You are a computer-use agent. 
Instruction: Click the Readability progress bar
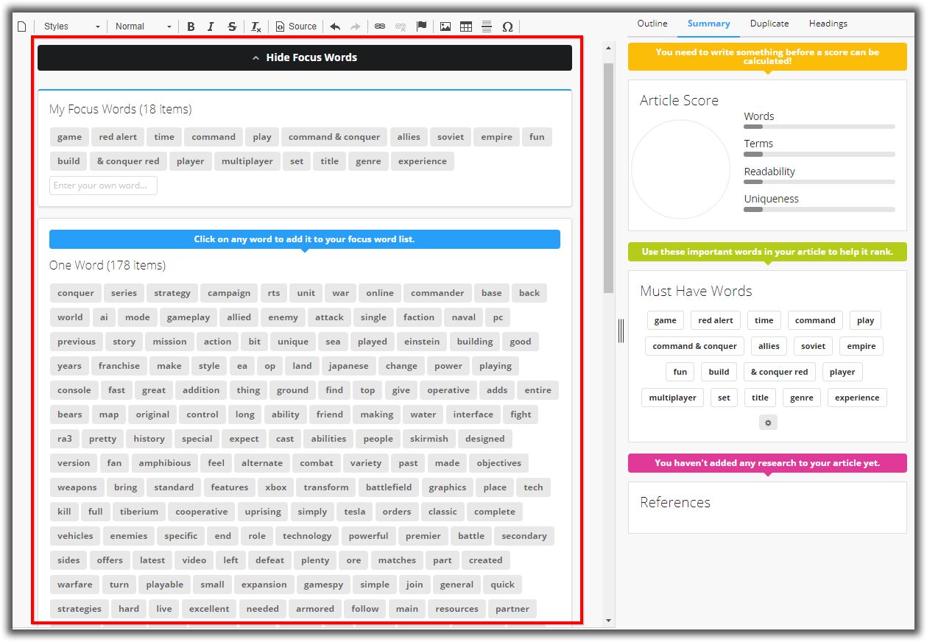pos(820,182)
